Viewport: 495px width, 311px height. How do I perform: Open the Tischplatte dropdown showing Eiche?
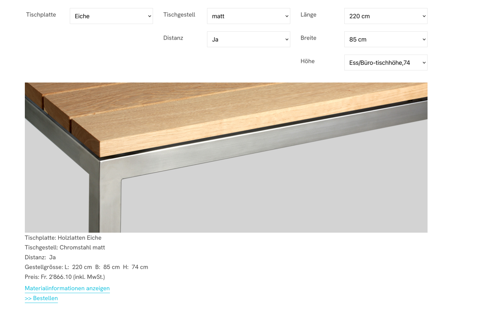tap(111, 16)
